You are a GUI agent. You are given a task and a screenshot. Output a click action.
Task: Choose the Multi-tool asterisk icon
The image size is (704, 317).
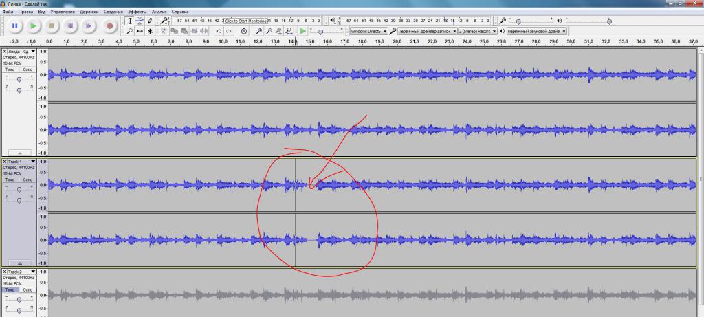click(150, 31)
